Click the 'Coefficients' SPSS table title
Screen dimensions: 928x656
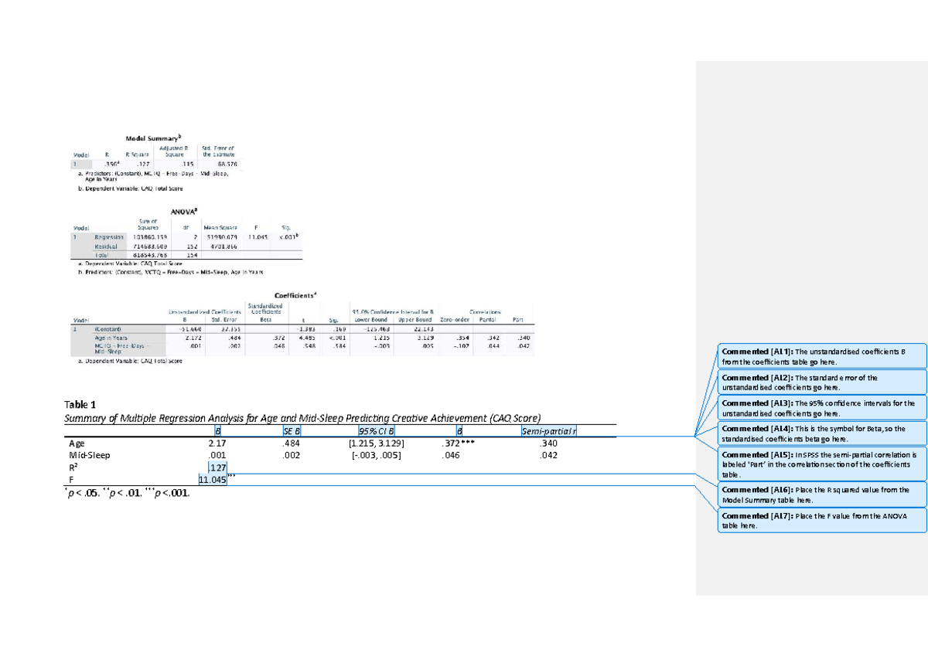pos(295,295)
